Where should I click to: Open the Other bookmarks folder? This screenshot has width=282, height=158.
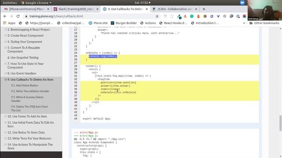[x=264, y=23]
